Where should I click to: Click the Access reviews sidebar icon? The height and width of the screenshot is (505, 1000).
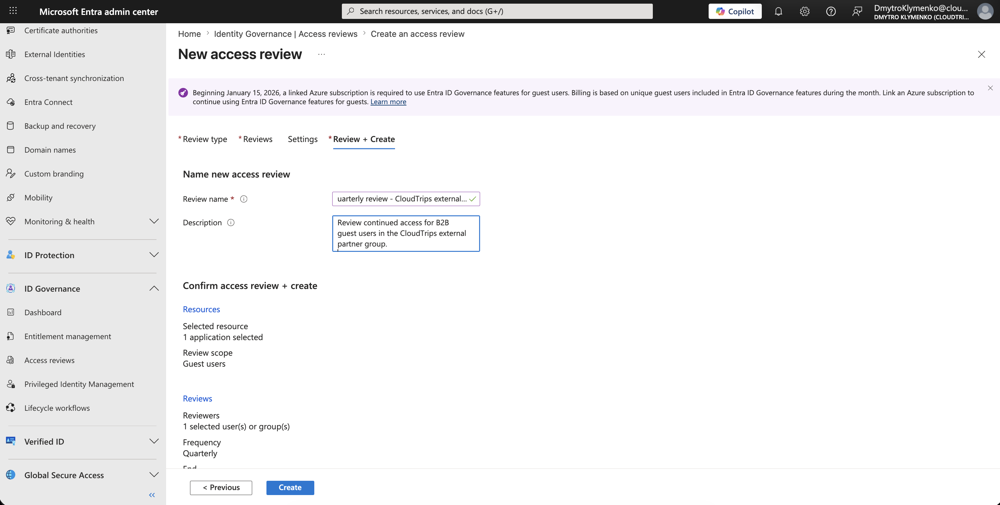[x=11, y=360]
